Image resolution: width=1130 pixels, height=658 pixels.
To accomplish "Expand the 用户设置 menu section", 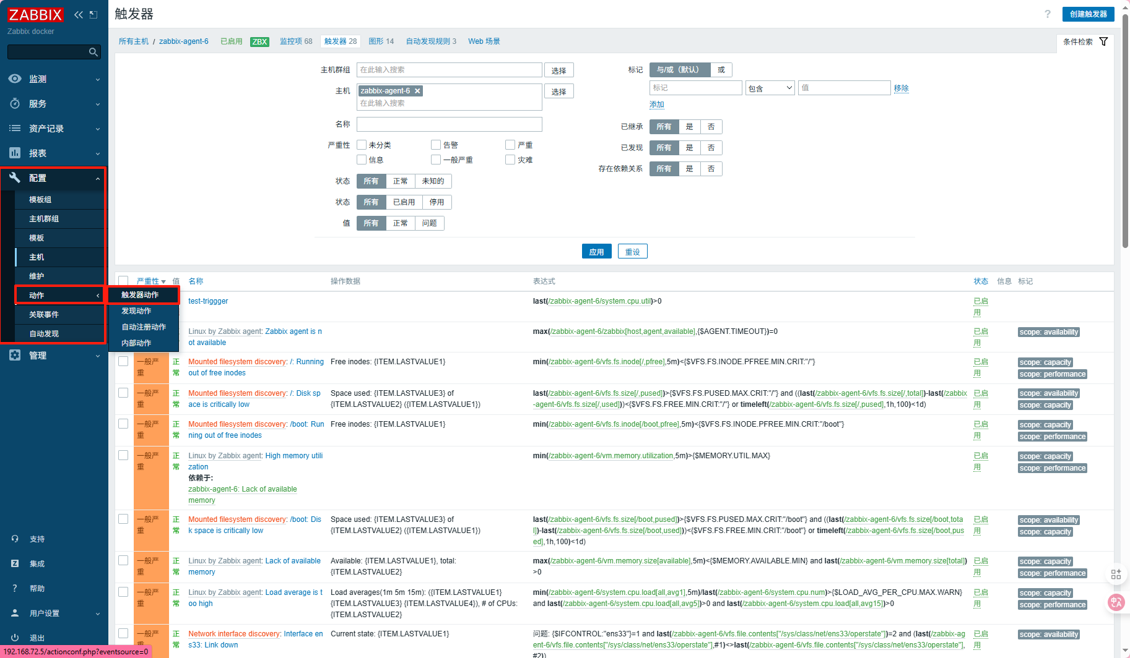I will (98, 613).
